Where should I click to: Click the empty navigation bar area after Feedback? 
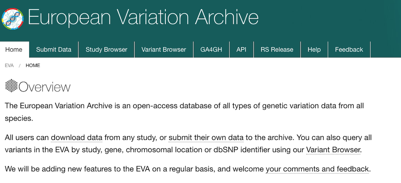click(386, 49)
